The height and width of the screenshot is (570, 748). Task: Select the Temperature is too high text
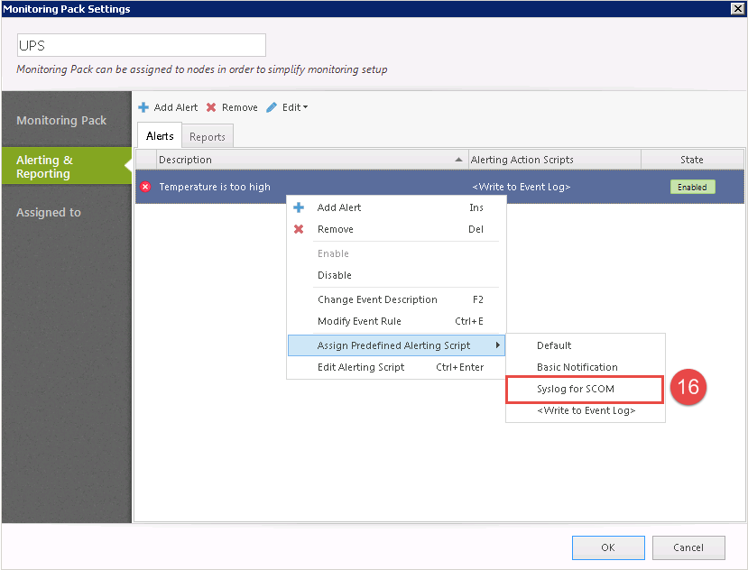point(215,187)
